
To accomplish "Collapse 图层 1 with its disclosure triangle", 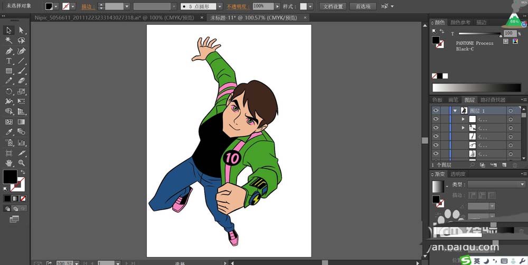I will pos(455,111).
